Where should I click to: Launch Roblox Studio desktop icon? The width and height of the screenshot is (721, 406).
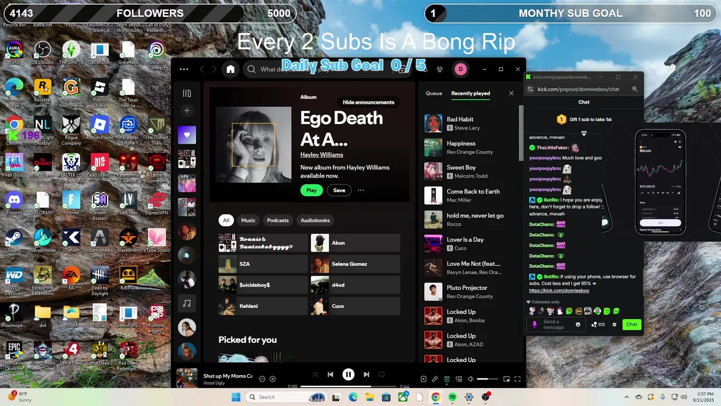click(x=100, y=91)
